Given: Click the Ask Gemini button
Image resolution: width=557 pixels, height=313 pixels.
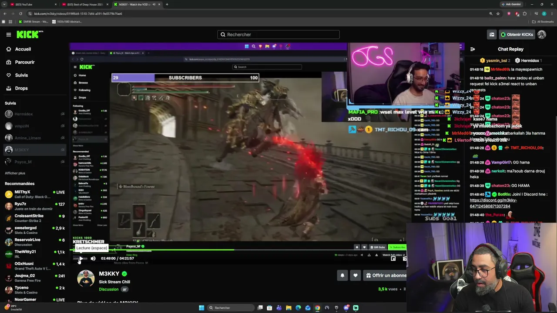Looking at the screenshot, I should tap(511, 4).
